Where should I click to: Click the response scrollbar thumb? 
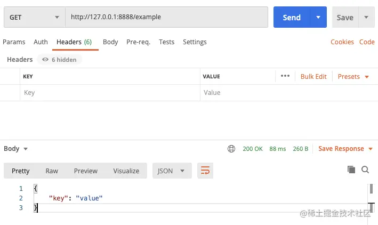point(371,189)
